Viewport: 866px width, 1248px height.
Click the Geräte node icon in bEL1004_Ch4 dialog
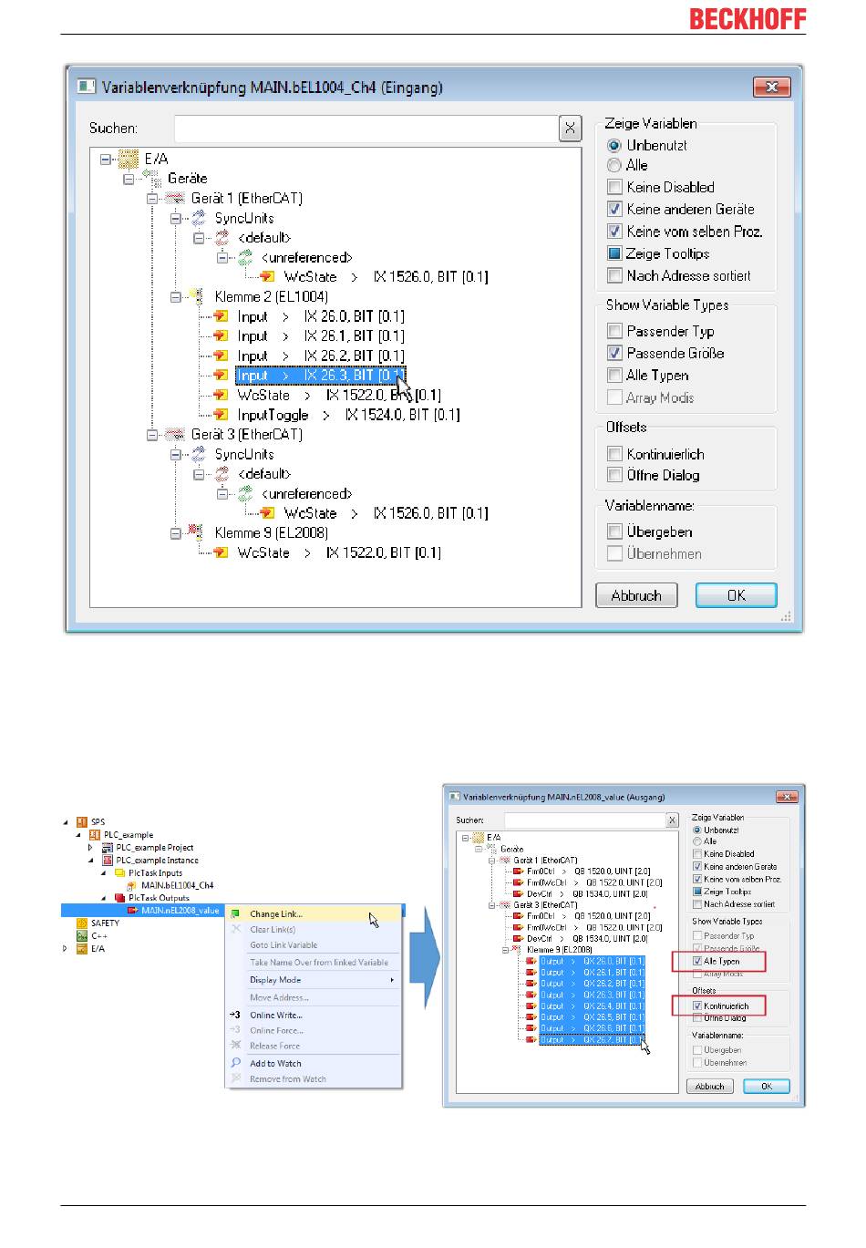152,179
